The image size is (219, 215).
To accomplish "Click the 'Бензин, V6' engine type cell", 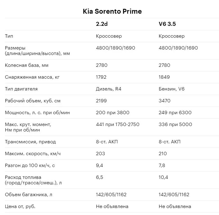I will pos(171,89).
